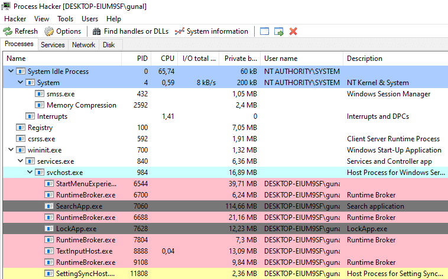Select RuntimeBroker.exe with PID 6688
This screenshot has width=448, height=279.
pyautogui.click(x=86, y=218)
